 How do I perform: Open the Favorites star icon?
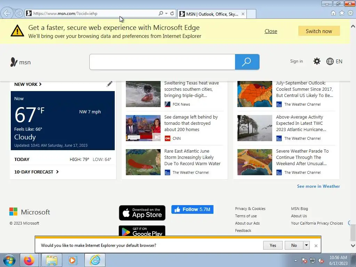342,13
